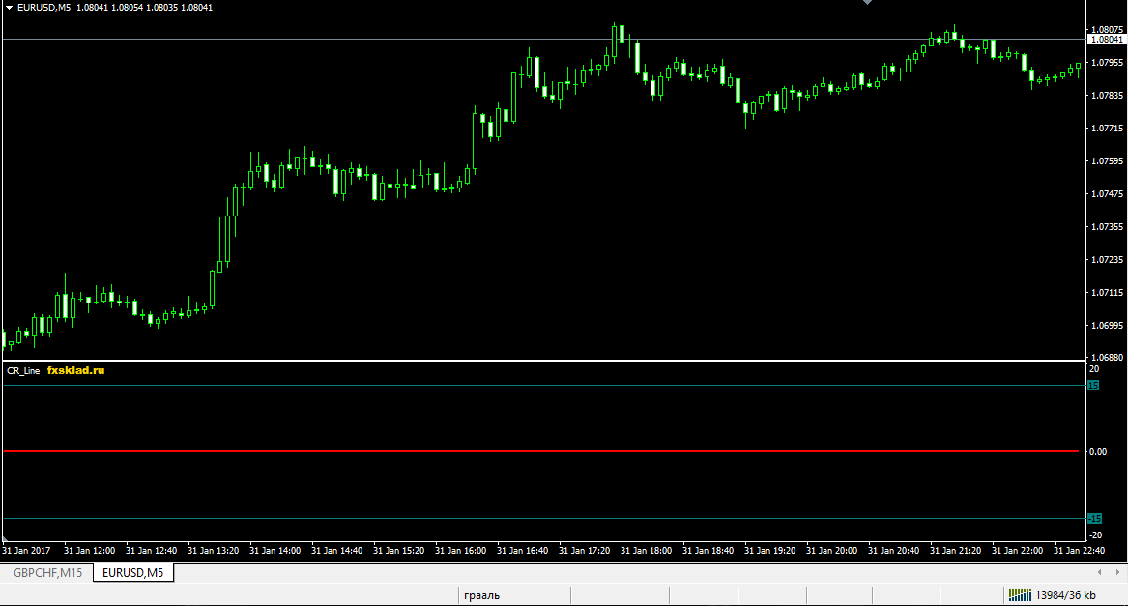The image size is (1128, 606).
Task: Click the current price label 1.08041
Action: [x=1107, y=40]
